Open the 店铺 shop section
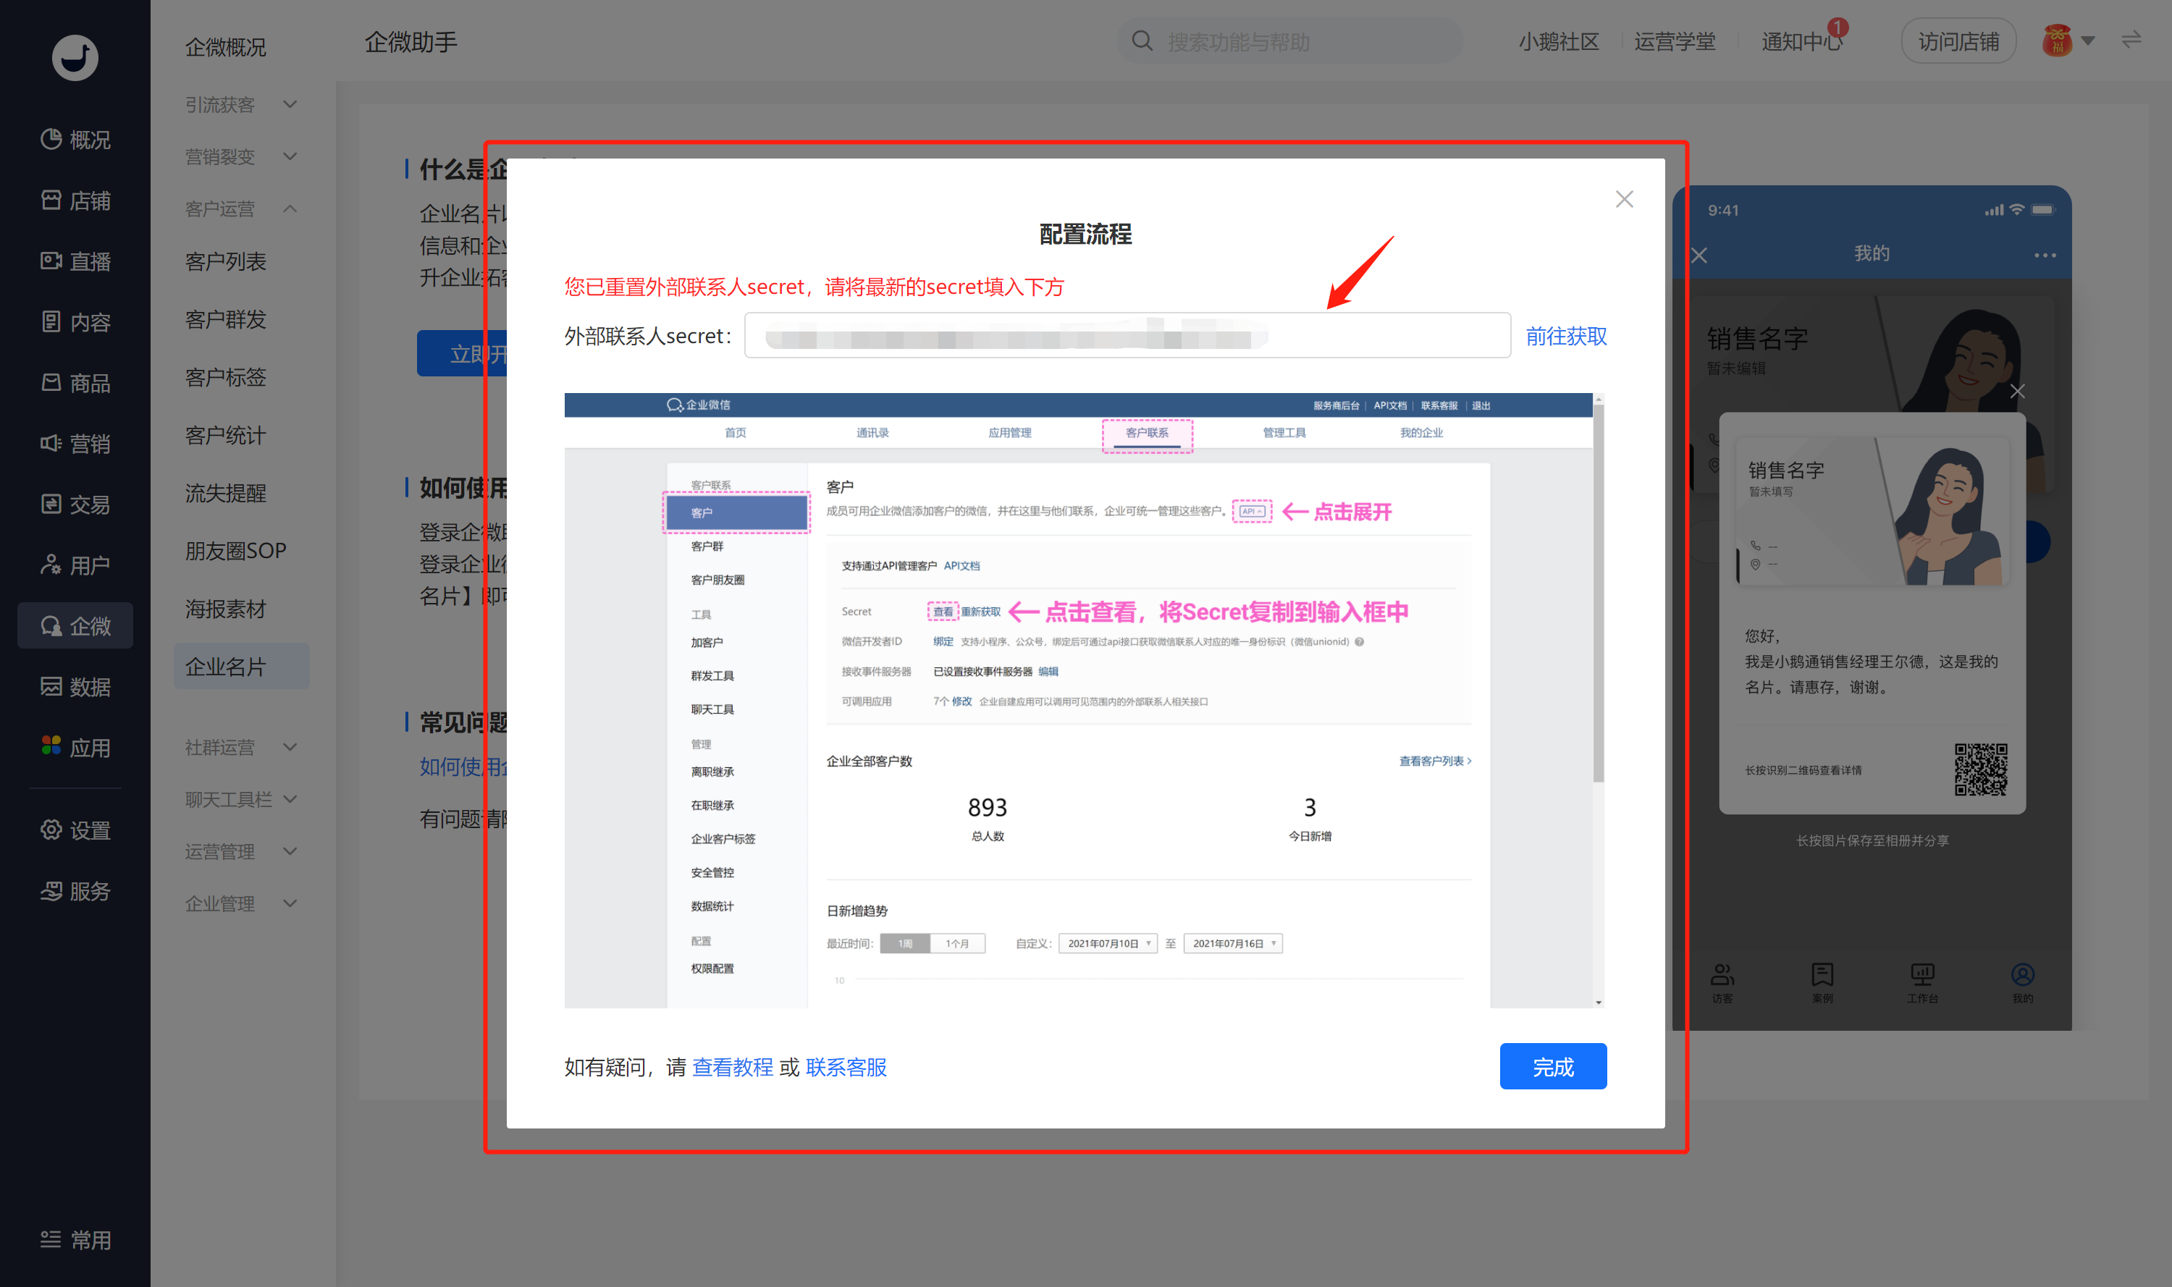2172x1287 pixels. click(75, 201)
